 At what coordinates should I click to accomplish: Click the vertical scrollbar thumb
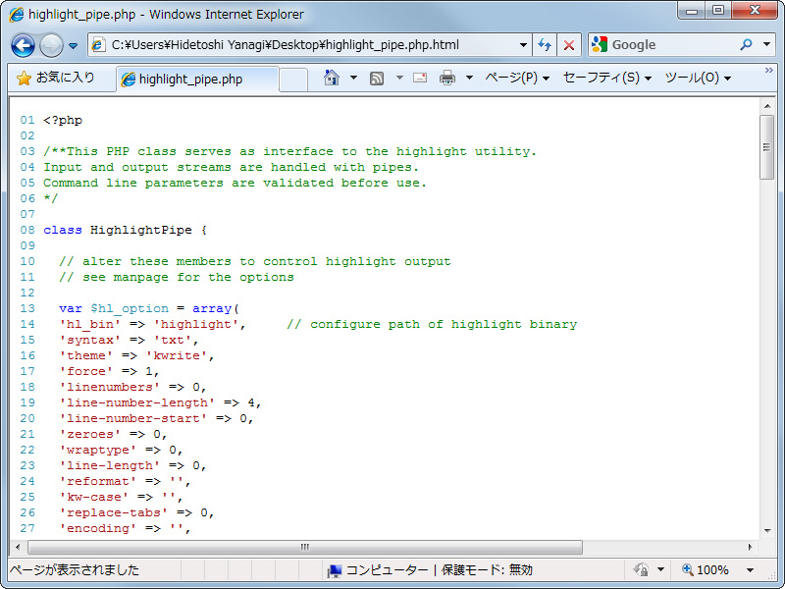(767, 146)
